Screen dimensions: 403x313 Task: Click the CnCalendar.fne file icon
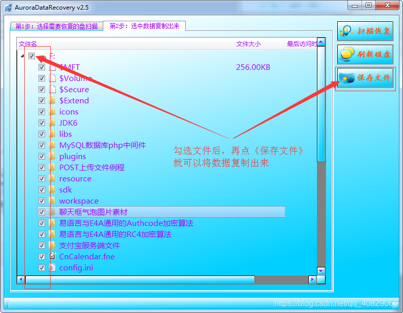[53, 256]
